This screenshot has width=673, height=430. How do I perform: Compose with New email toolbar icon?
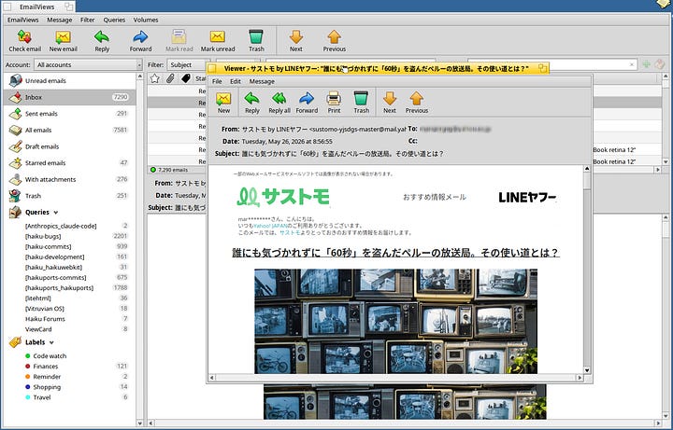tap(64, 41)
